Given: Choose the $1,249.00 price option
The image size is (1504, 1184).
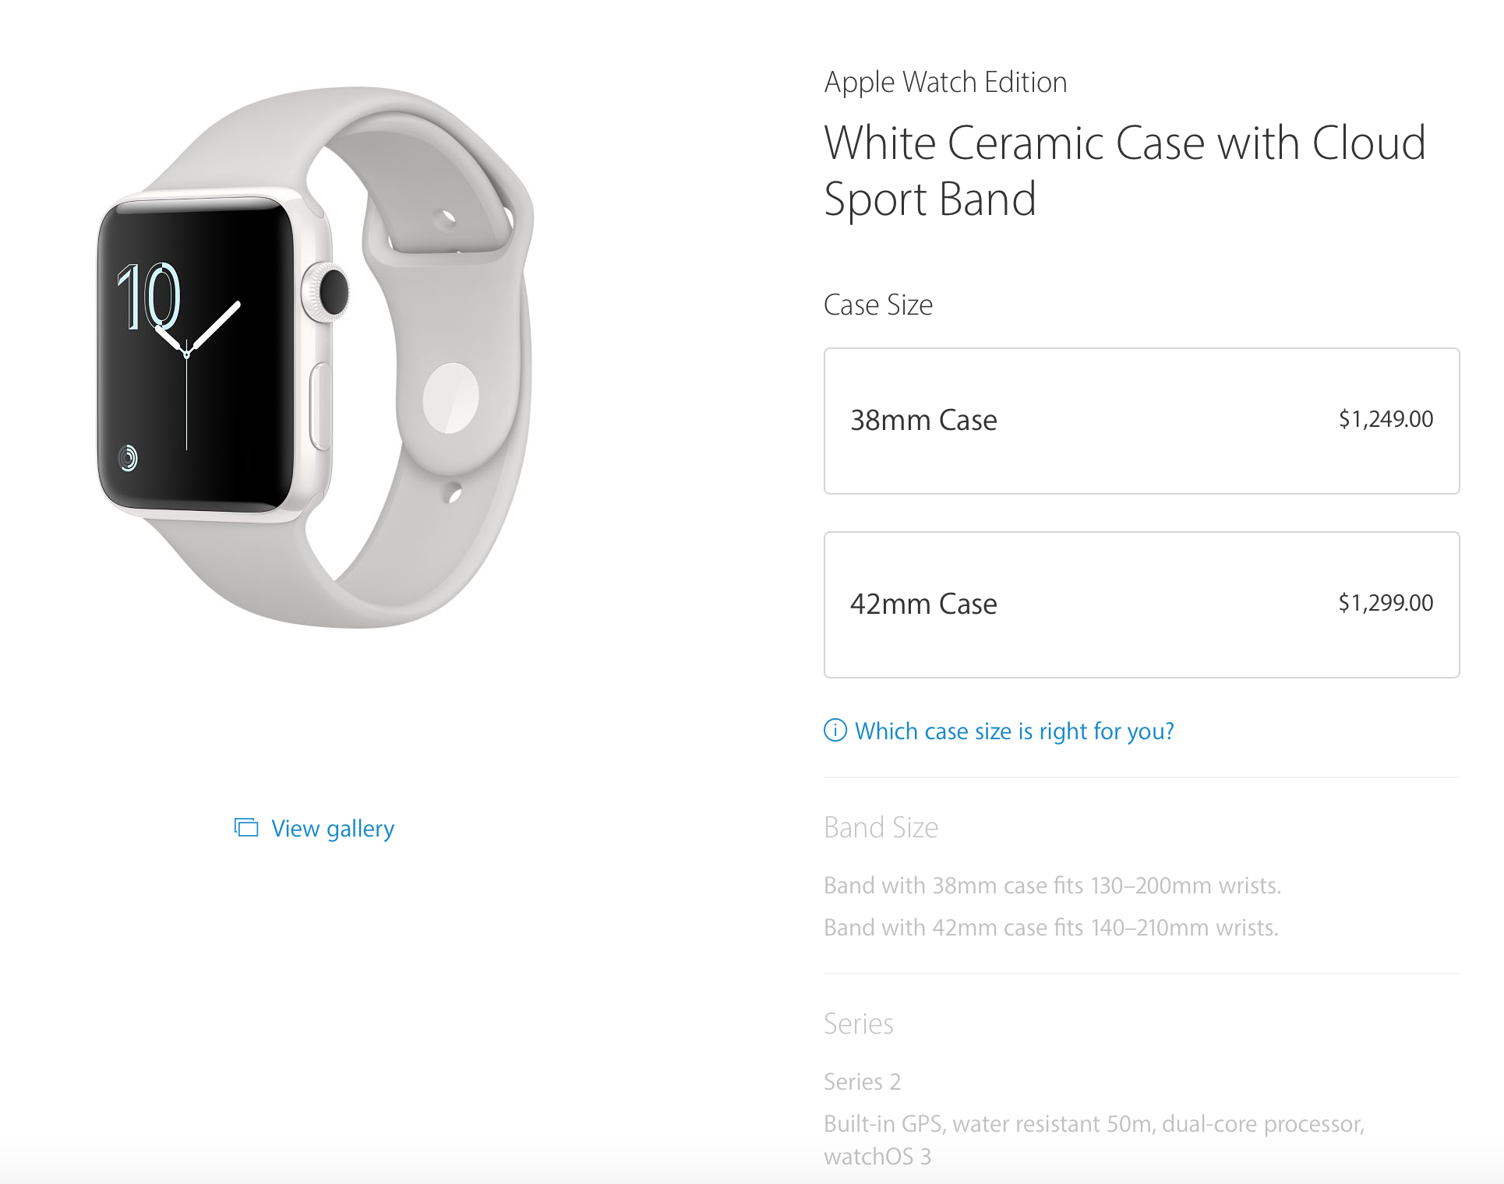Looking at the screenshot, I should [1386, 419].
